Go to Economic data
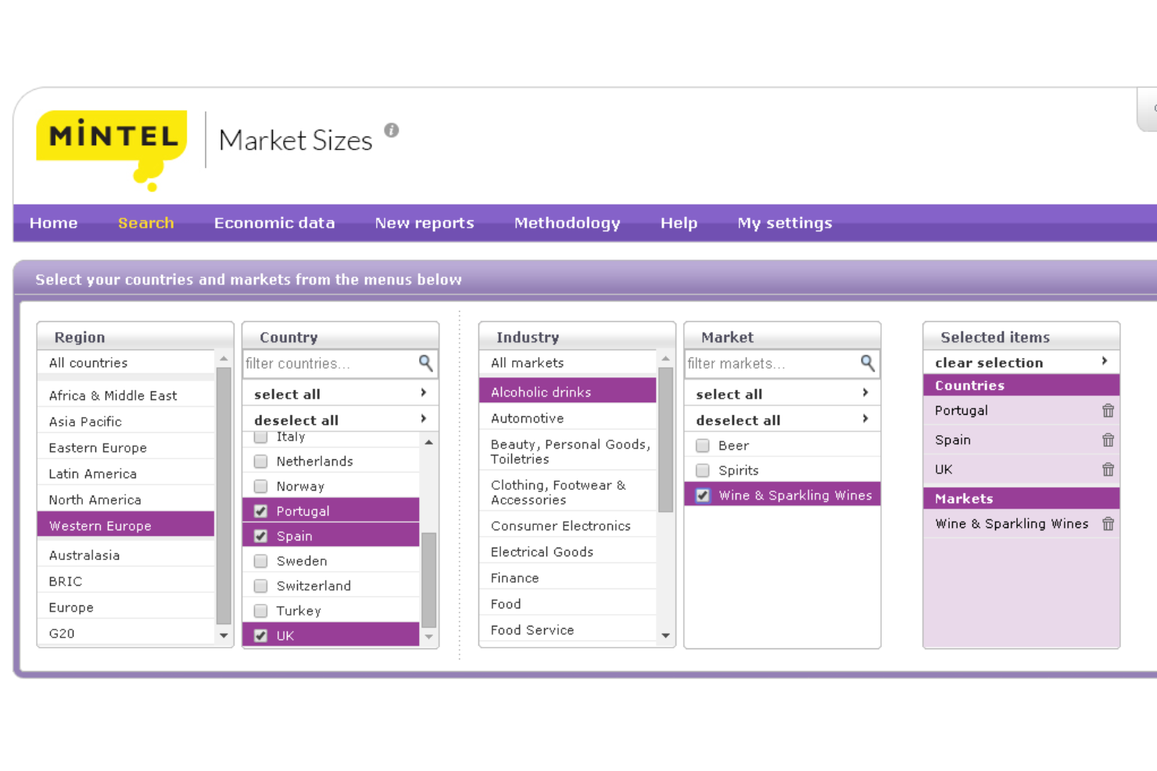The image size is (1157, 771). (x=274, y=223)
